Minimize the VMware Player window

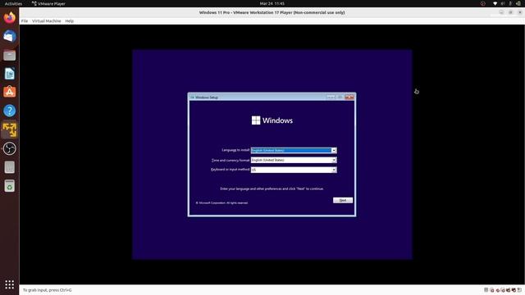click(x=501, y=12)
